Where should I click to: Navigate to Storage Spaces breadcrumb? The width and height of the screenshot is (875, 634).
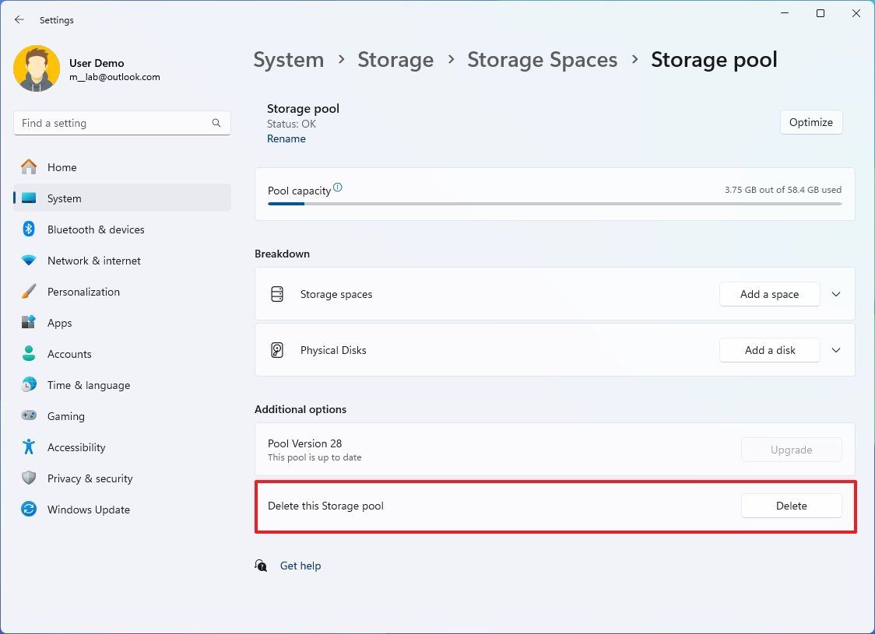point(542,60)
